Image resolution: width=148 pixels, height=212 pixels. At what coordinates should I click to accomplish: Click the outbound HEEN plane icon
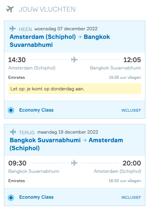(x=13, y=29)
